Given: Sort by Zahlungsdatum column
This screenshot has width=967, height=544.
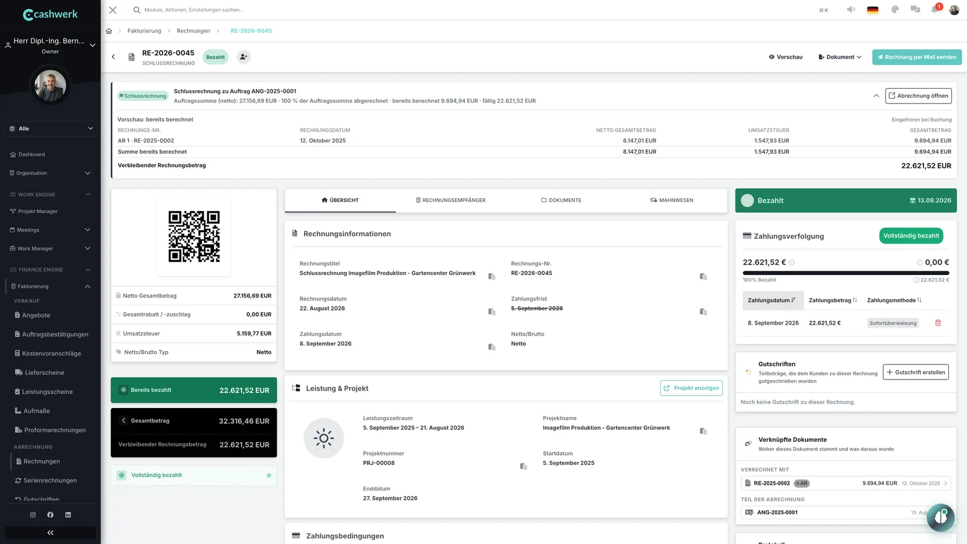Looking at the screenshot, I should (x=772, y=300).
